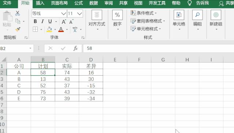Switch to the 审阅 Review tab
Screen dimensions: 234x133
pos(109,3)
